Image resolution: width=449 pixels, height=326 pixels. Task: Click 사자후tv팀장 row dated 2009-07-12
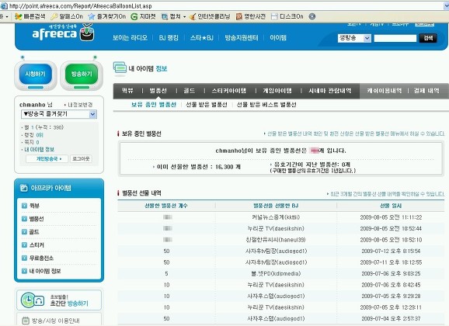[x=280, y=251]
